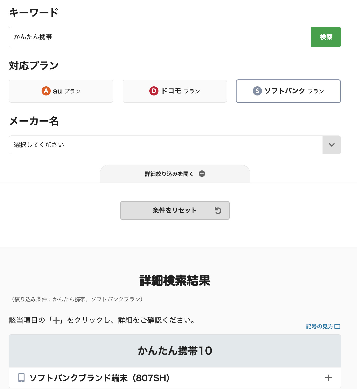Click the かんたん携帯10 result header
This screenshot has height=389, width=357.
(175, 351)
